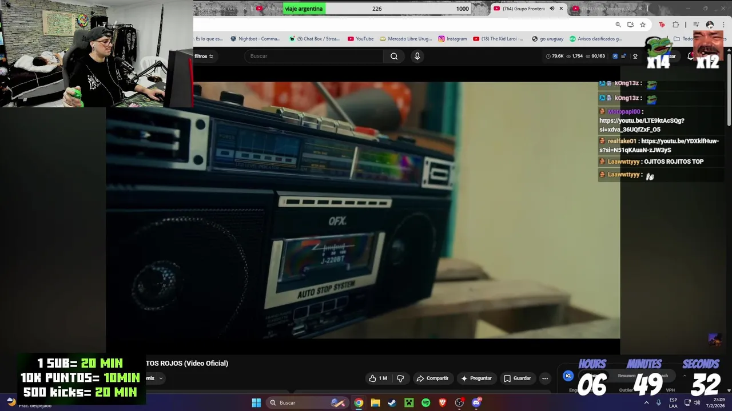Open Chrome from the taskbar
Viewport: 732px width, 411px height.
point(359,402)
